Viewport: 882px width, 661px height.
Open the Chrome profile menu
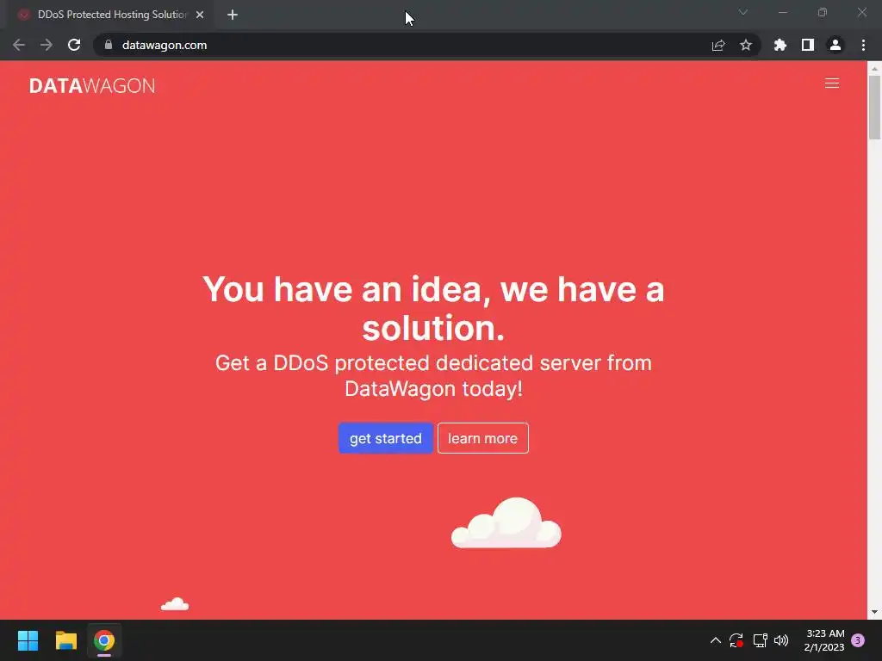[x=835, y=45]
